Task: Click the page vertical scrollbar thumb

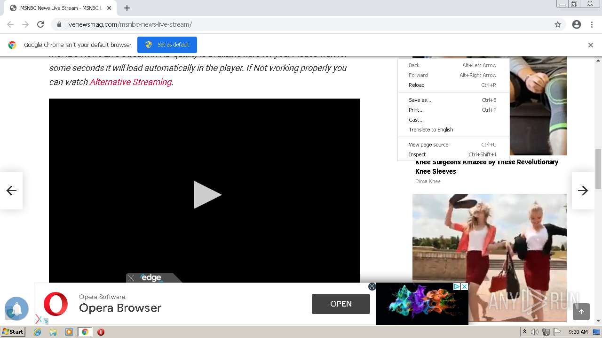Action: (598, 169)
